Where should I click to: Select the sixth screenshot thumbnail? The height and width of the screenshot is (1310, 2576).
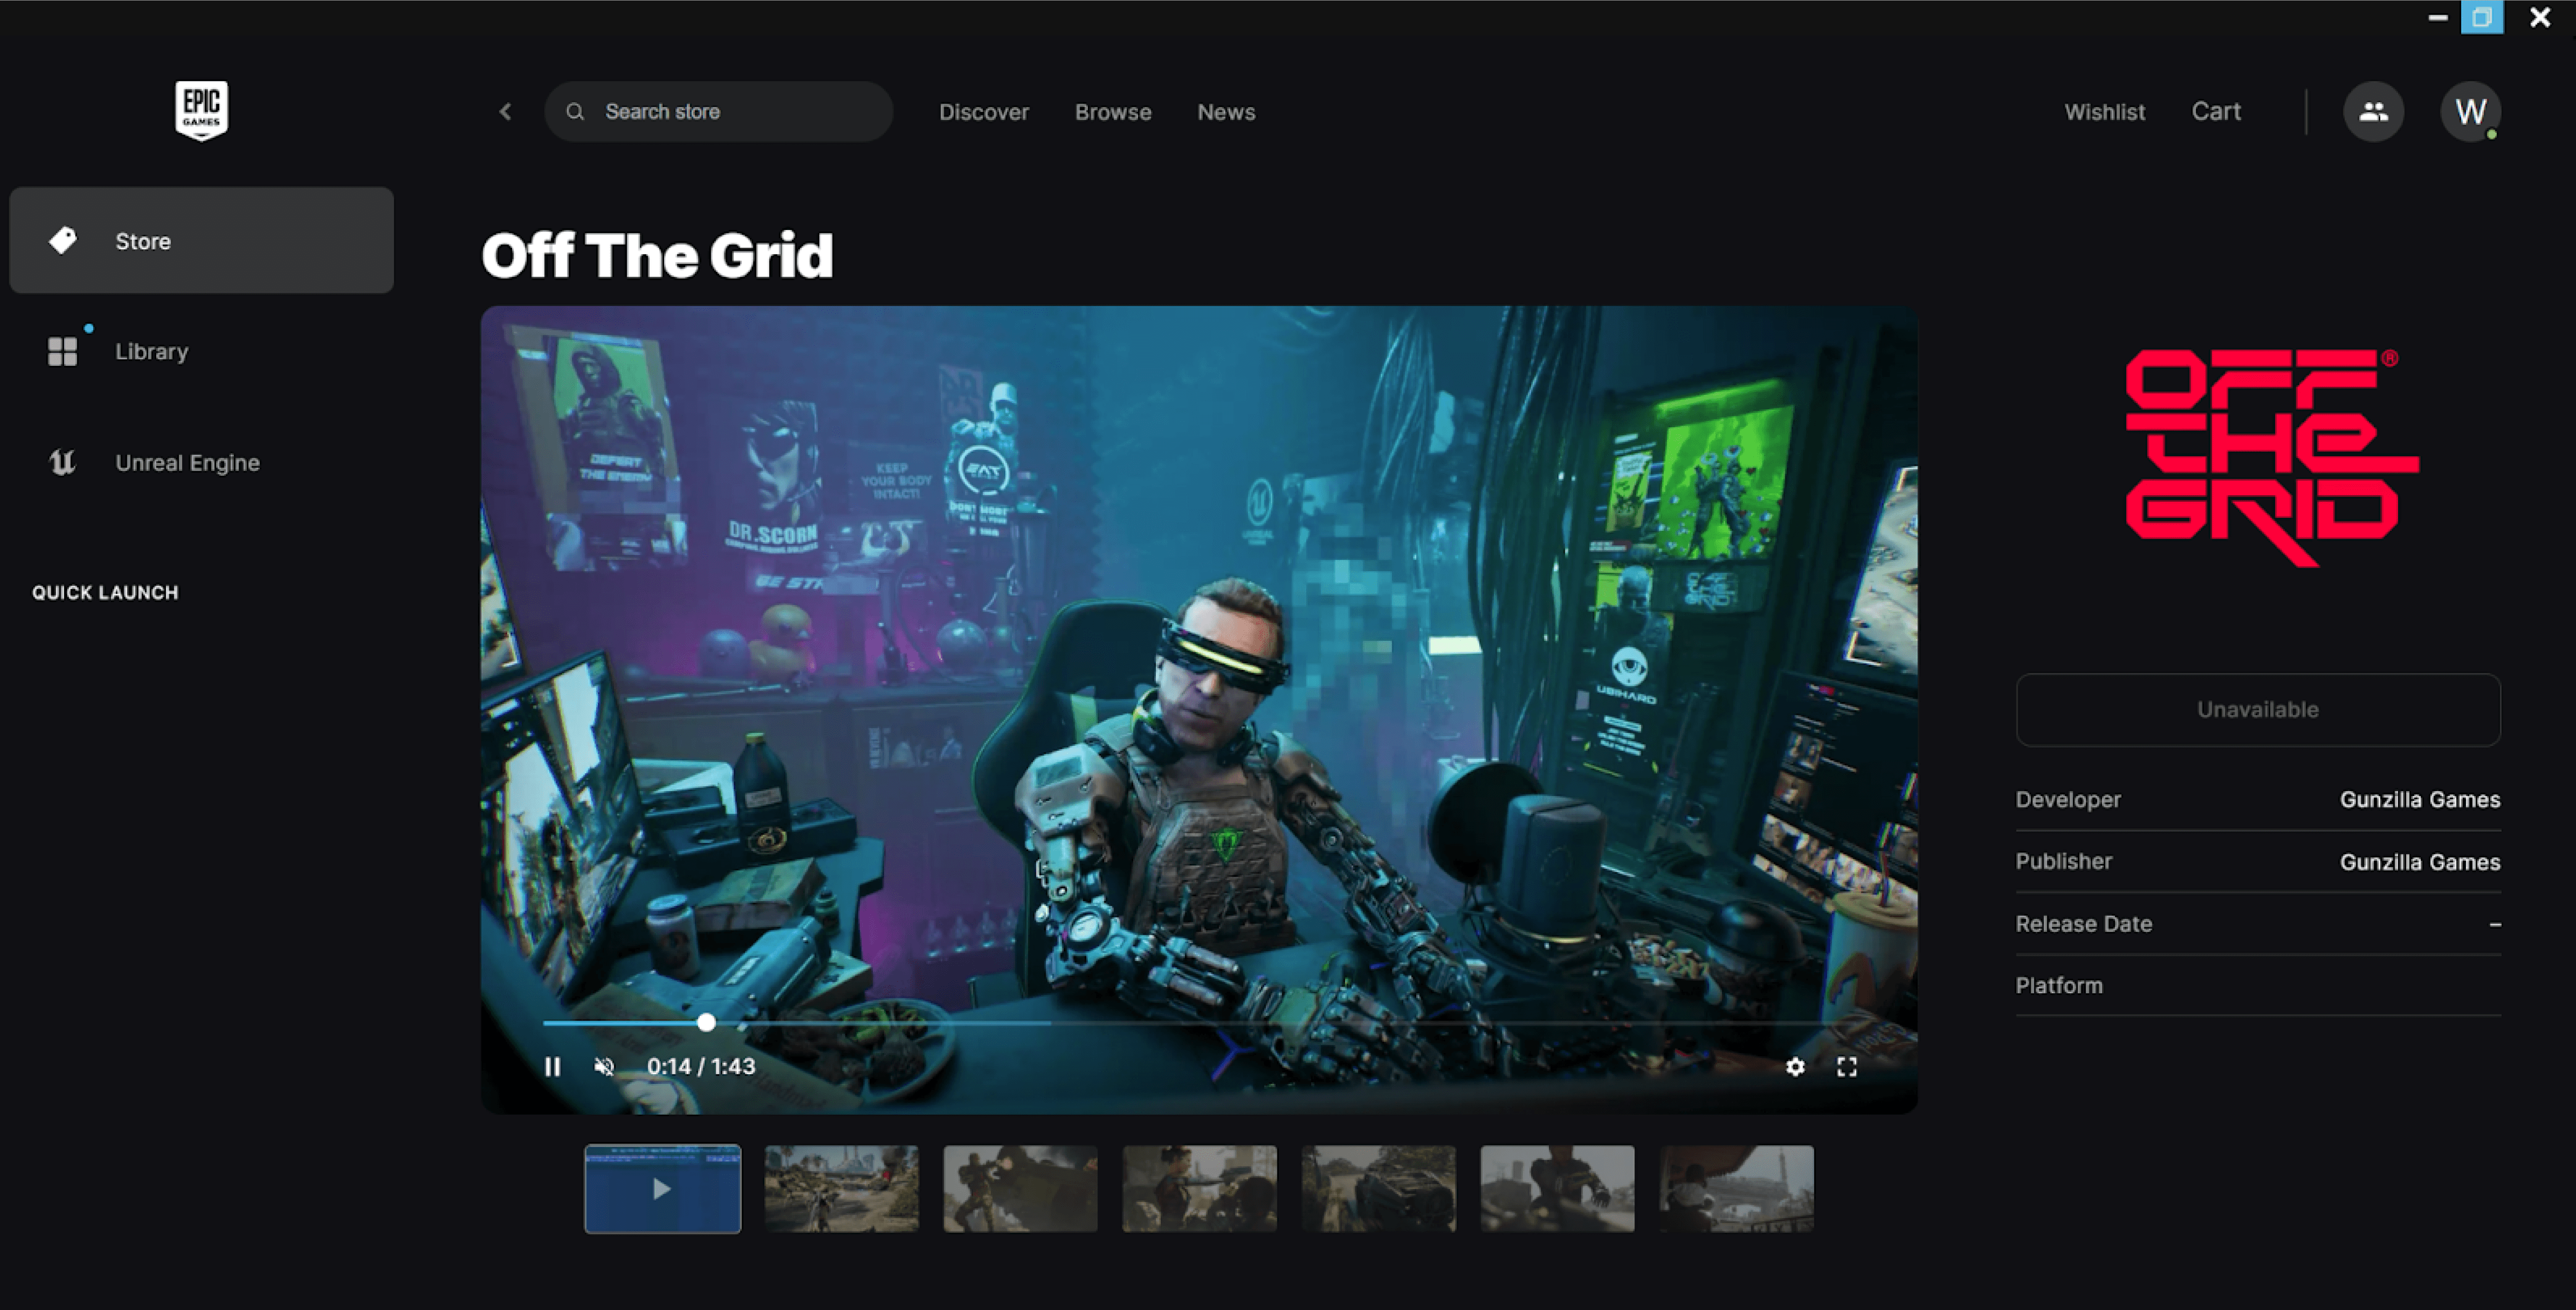pyautogui.click(x=1557, y=1188)
